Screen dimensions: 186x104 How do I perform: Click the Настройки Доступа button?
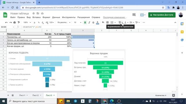pos(162,15)
